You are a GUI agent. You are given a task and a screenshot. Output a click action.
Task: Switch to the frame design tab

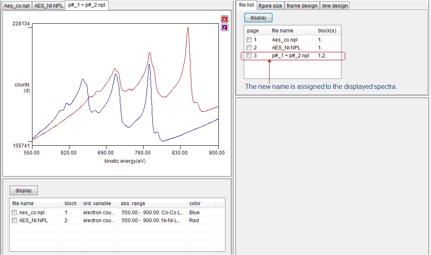tap(302, 5)
